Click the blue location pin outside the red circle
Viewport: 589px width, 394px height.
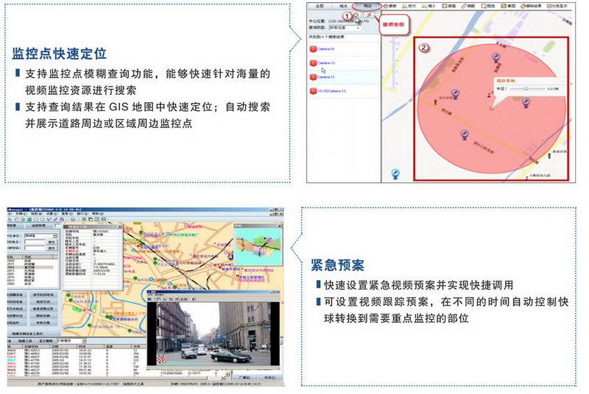tap(395, 174)
